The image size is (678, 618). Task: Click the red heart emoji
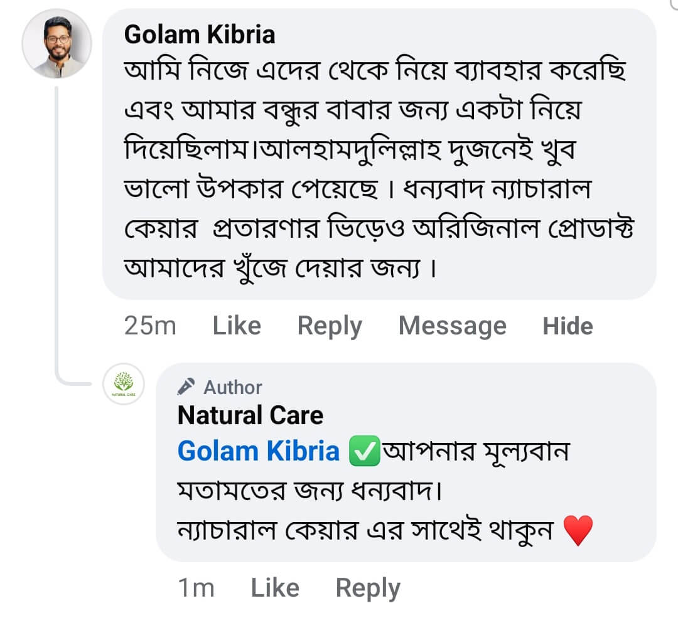click(578, 532)
